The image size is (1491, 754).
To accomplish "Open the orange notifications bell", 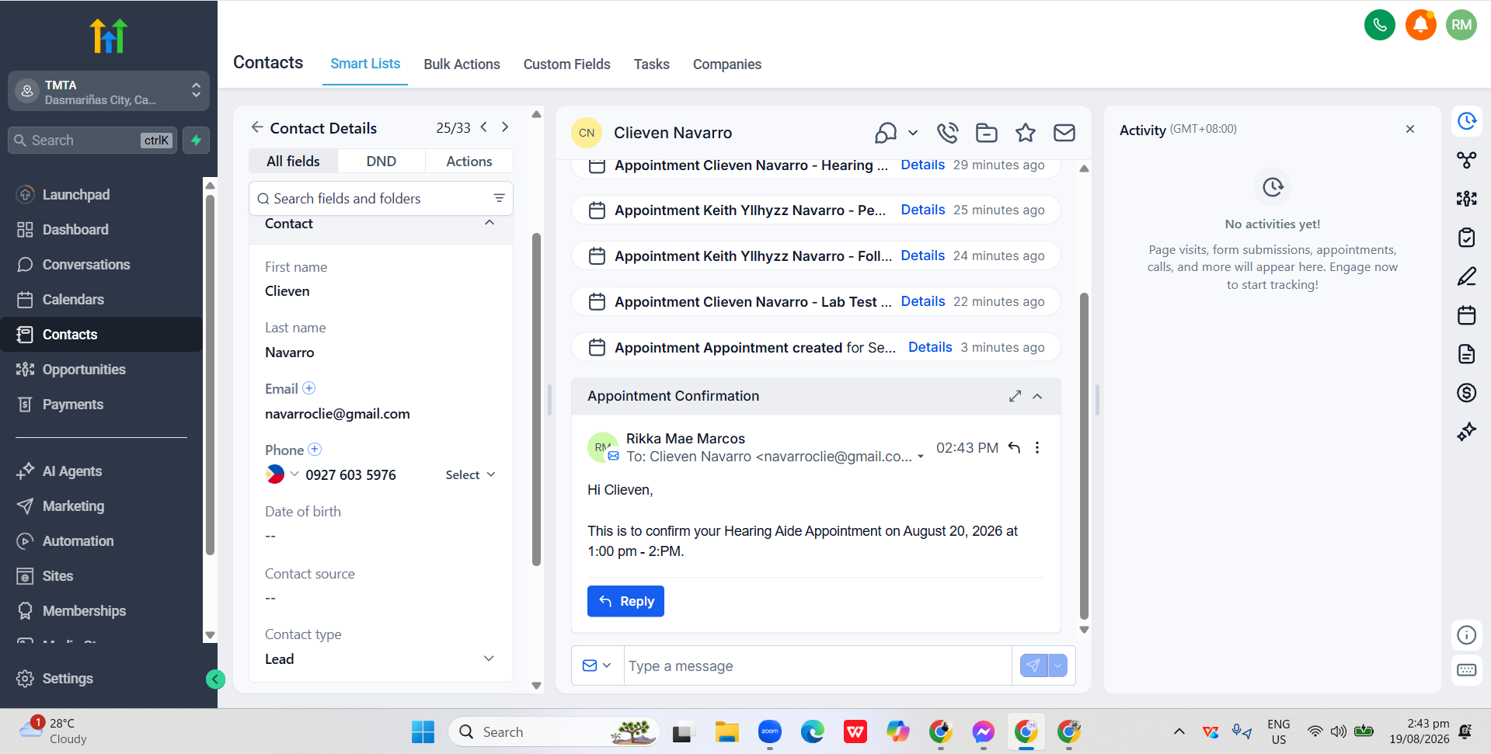I will pos(1420,25).
